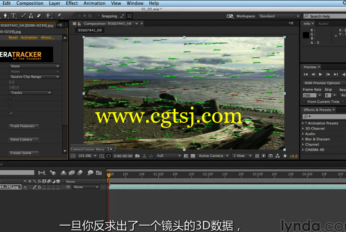Open the Show Channel color circles icon

(x=151, y=156)
